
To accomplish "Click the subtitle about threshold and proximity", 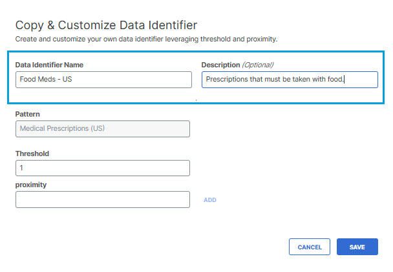I will pos(146,39).
